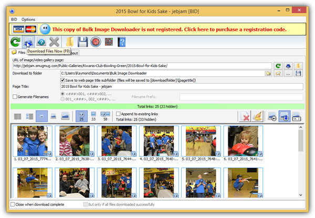Select the 001_<###> filename format radio

coord(62,99)
